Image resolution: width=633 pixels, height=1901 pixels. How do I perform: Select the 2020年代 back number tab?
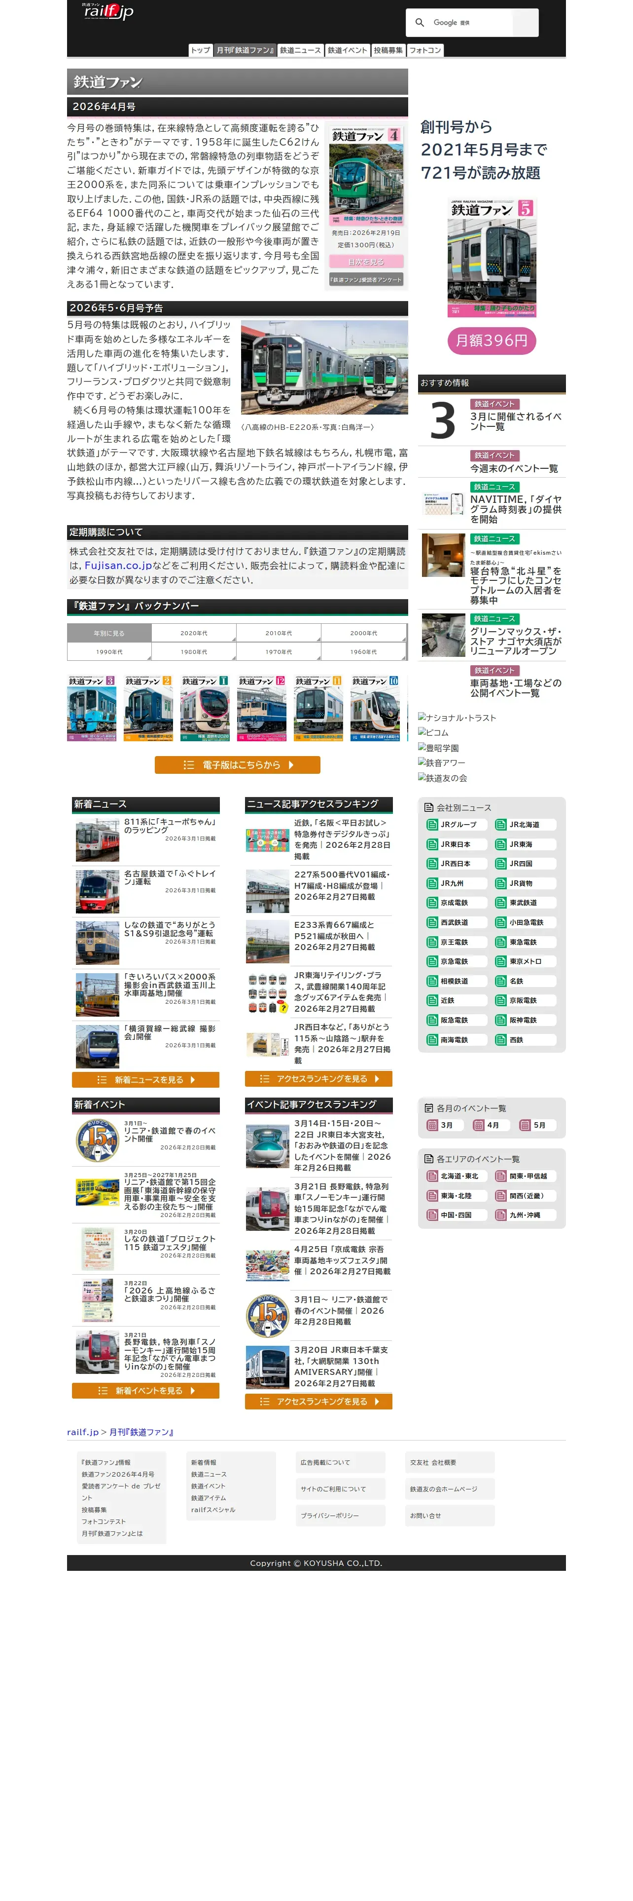194,633
